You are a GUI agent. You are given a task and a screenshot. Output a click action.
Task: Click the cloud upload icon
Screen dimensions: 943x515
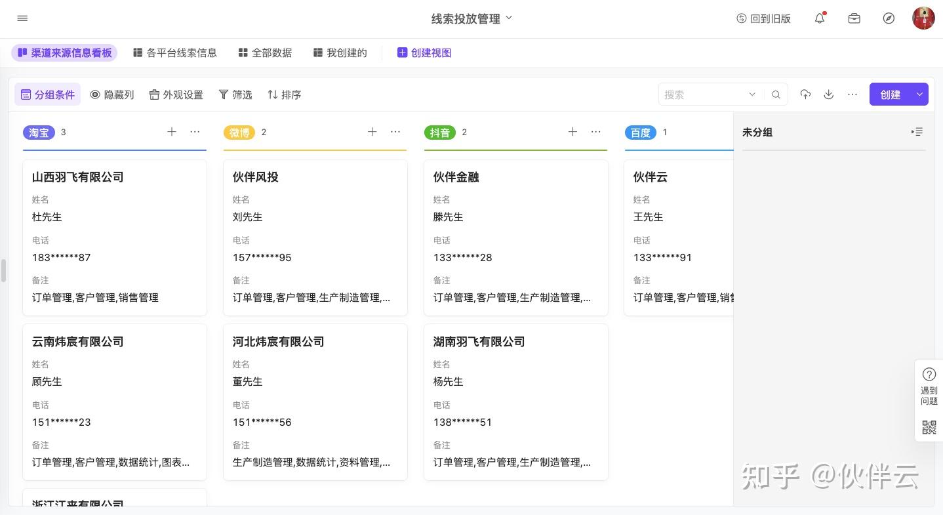coord(805,94)
